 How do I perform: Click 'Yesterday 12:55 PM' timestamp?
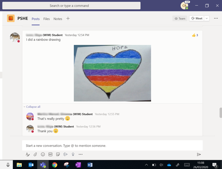point(107,114)
